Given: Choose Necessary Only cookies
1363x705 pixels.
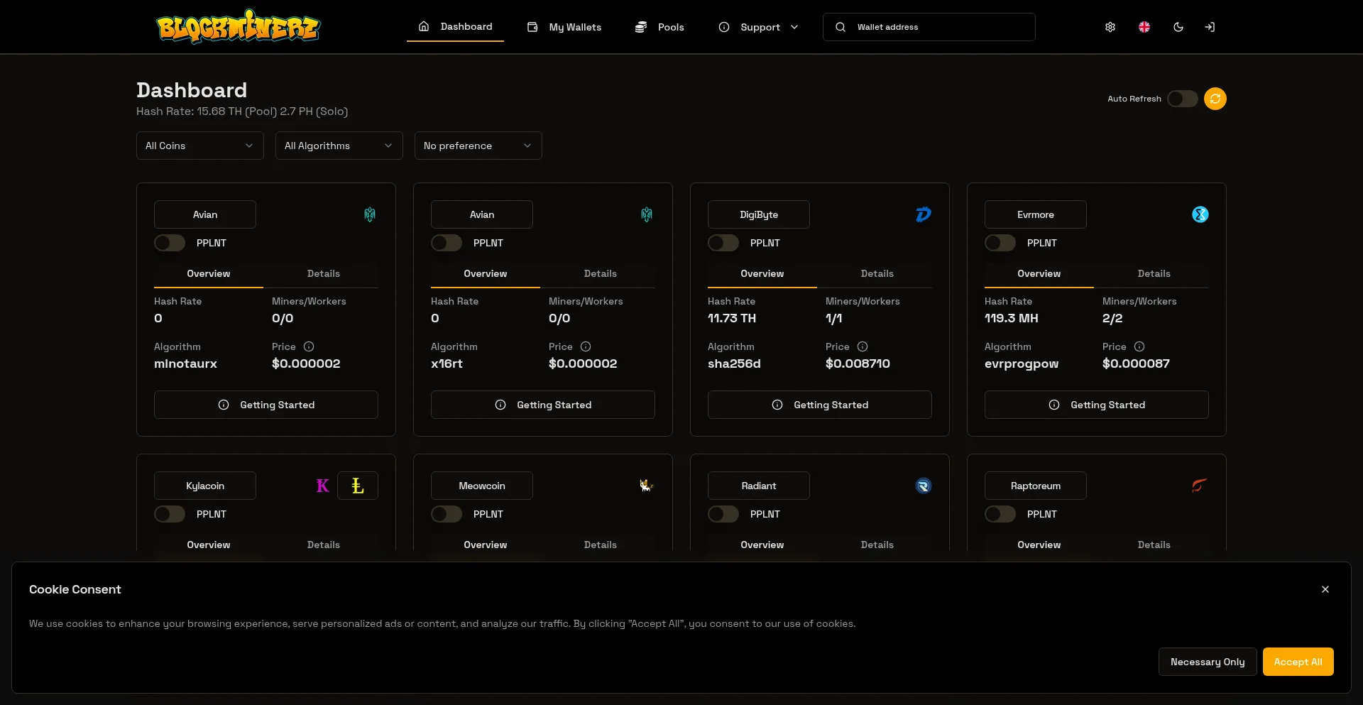Looking at the screenshot, I should tap(1208, 662).
